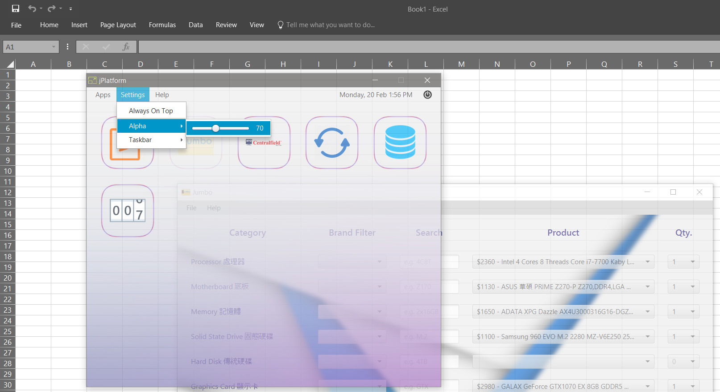This screenshot has width=720, height=392.
Task: Click the Motherboard search field
Action: click(x=429, y=287)
